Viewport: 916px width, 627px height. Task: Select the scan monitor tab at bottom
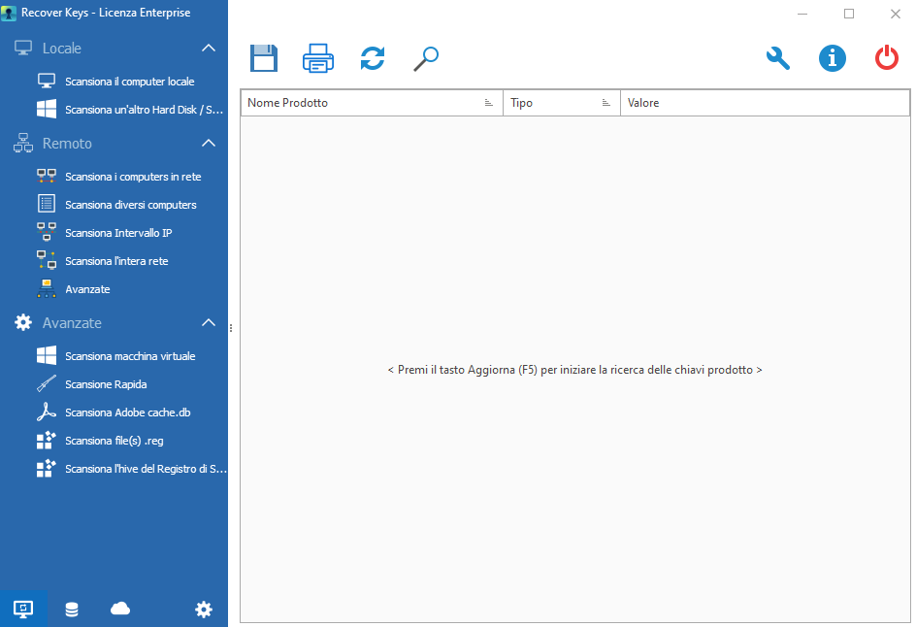23,609
